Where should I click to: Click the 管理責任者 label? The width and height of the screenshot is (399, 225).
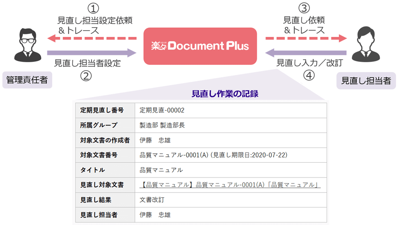27,80
